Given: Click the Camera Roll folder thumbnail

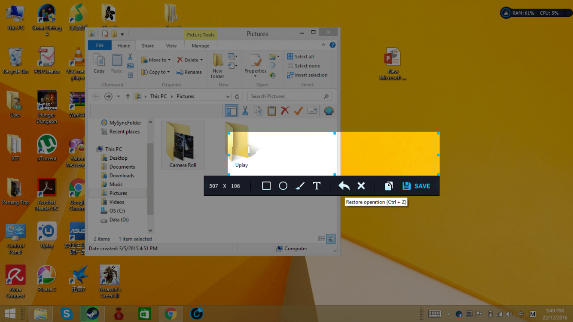Looking at the screenshot, I should pyautogui.click(x=183, y=145).
